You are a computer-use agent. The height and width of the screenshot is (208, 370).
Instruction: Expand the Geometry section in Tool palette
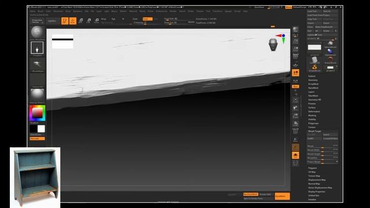coord(313,80)
